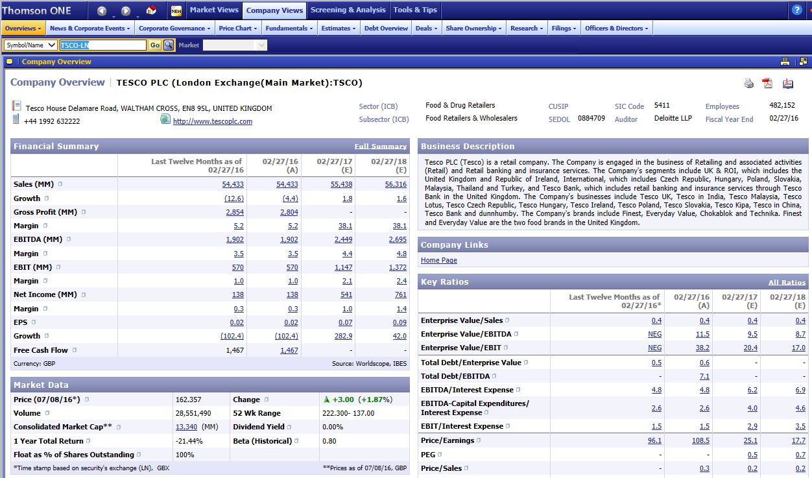812x478 pixels.
Task: Open the Symbol/Name dropdown
Action: [x=30, y=45]
